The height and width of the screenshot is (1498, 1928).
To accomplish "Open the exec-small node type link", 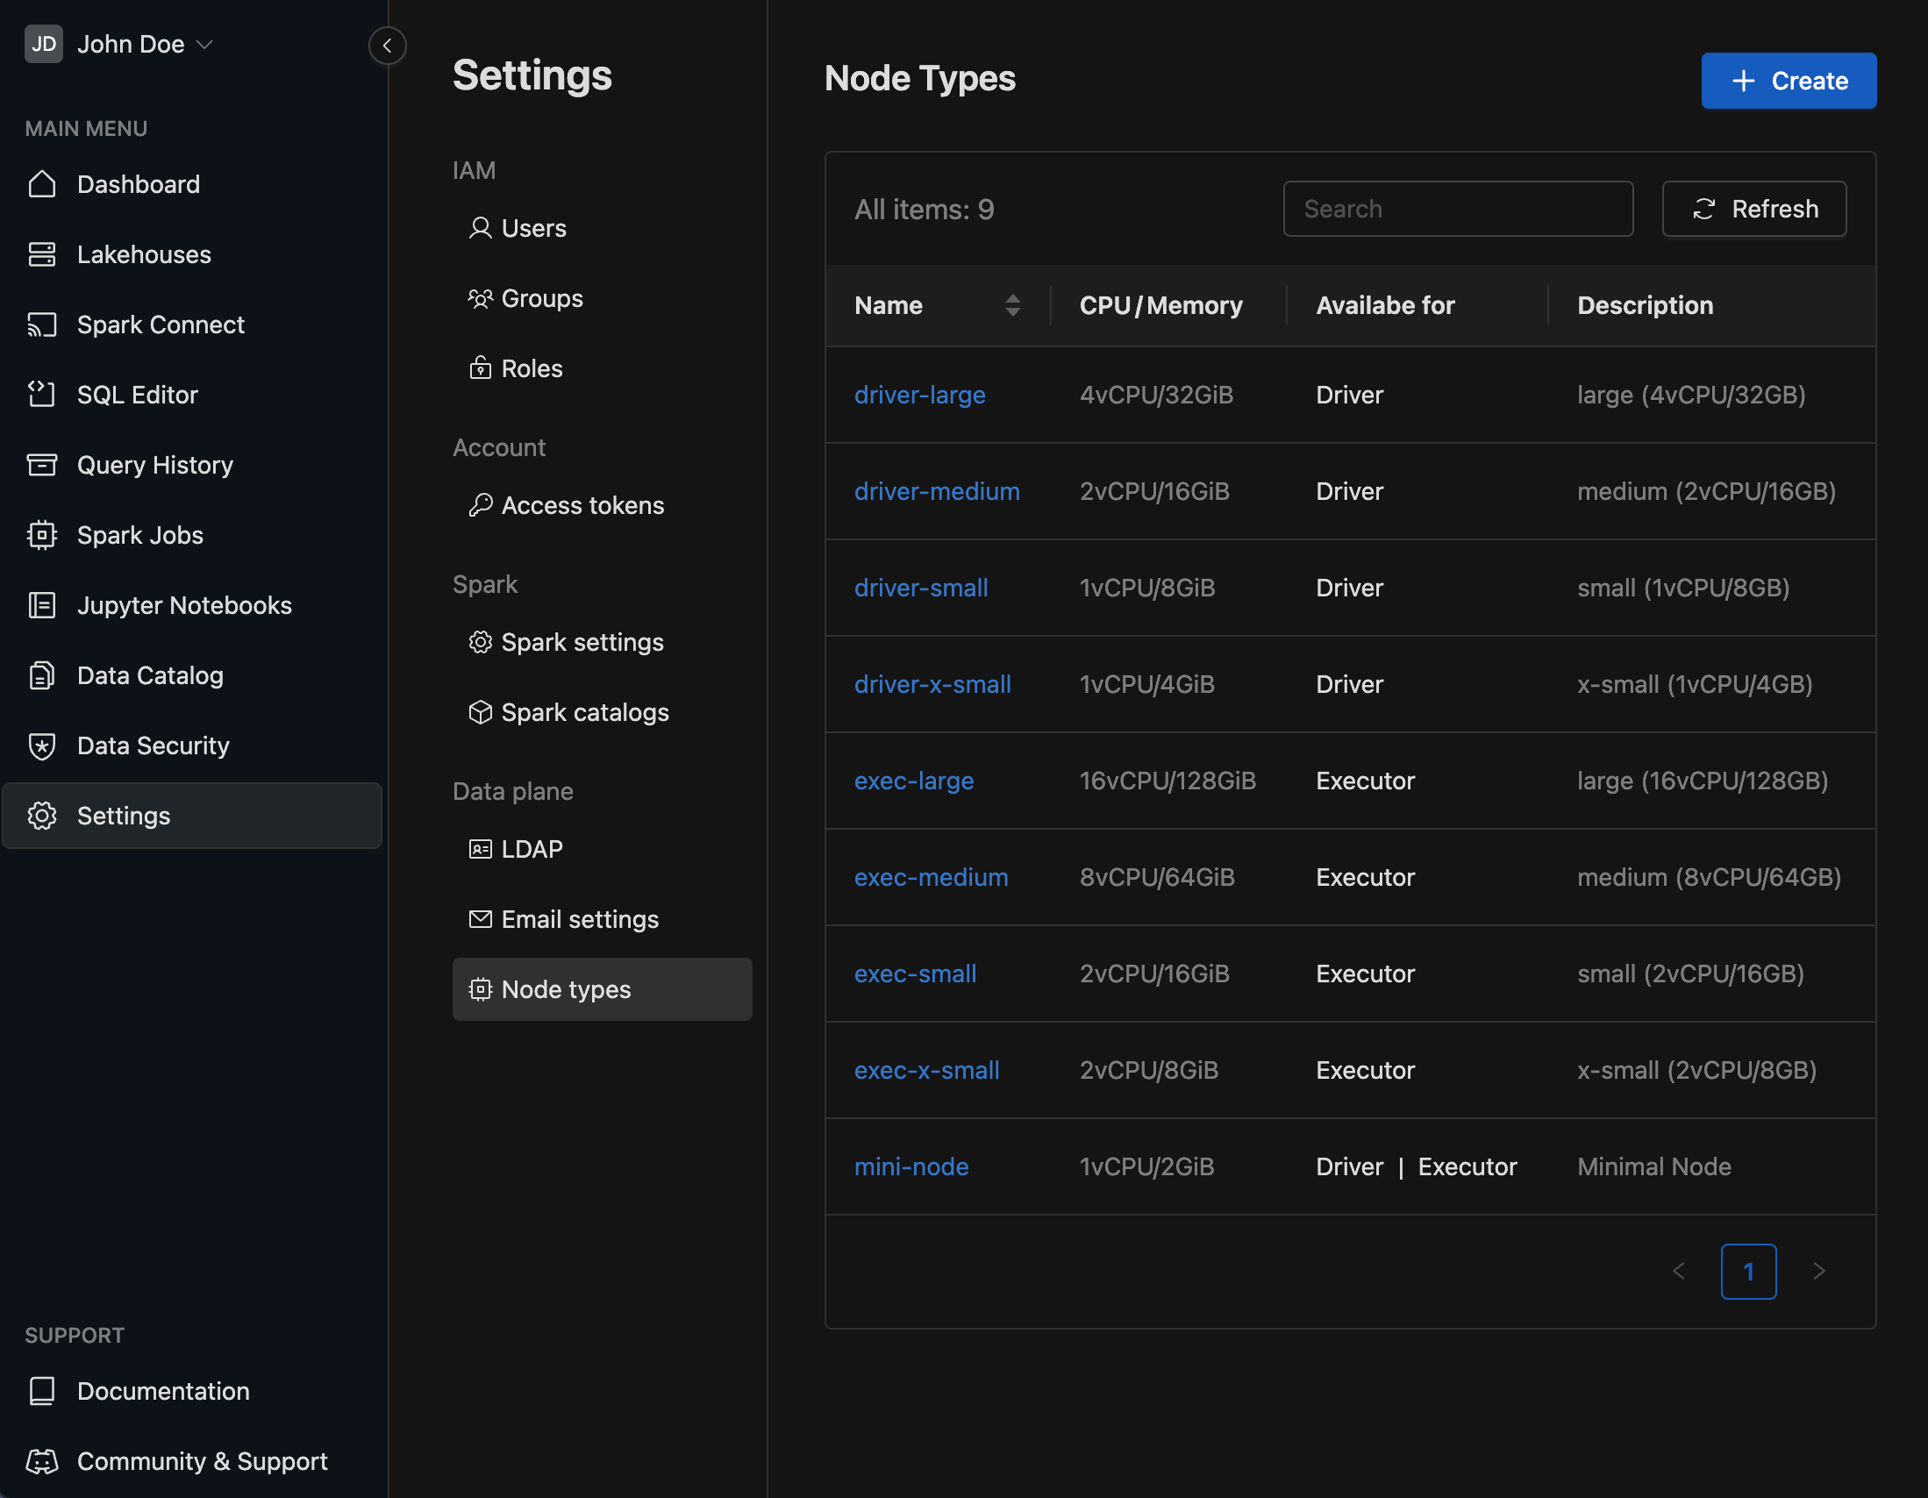I will pyautogui.click(x=915, y=974).
